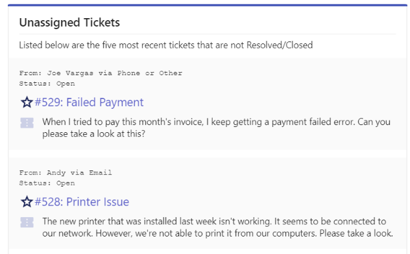Click the Status: Open line under Andy
The image size is (410, 254).
[x=47, y=183]
